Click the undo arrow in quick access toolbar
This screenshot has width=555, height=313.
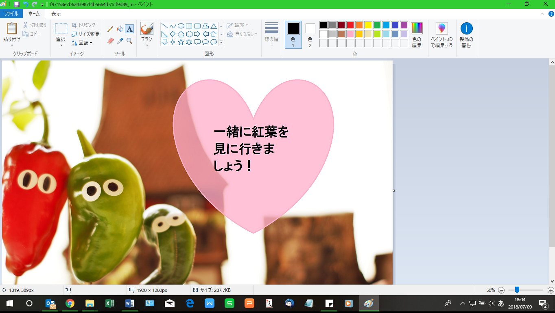(x=26, y=4)
